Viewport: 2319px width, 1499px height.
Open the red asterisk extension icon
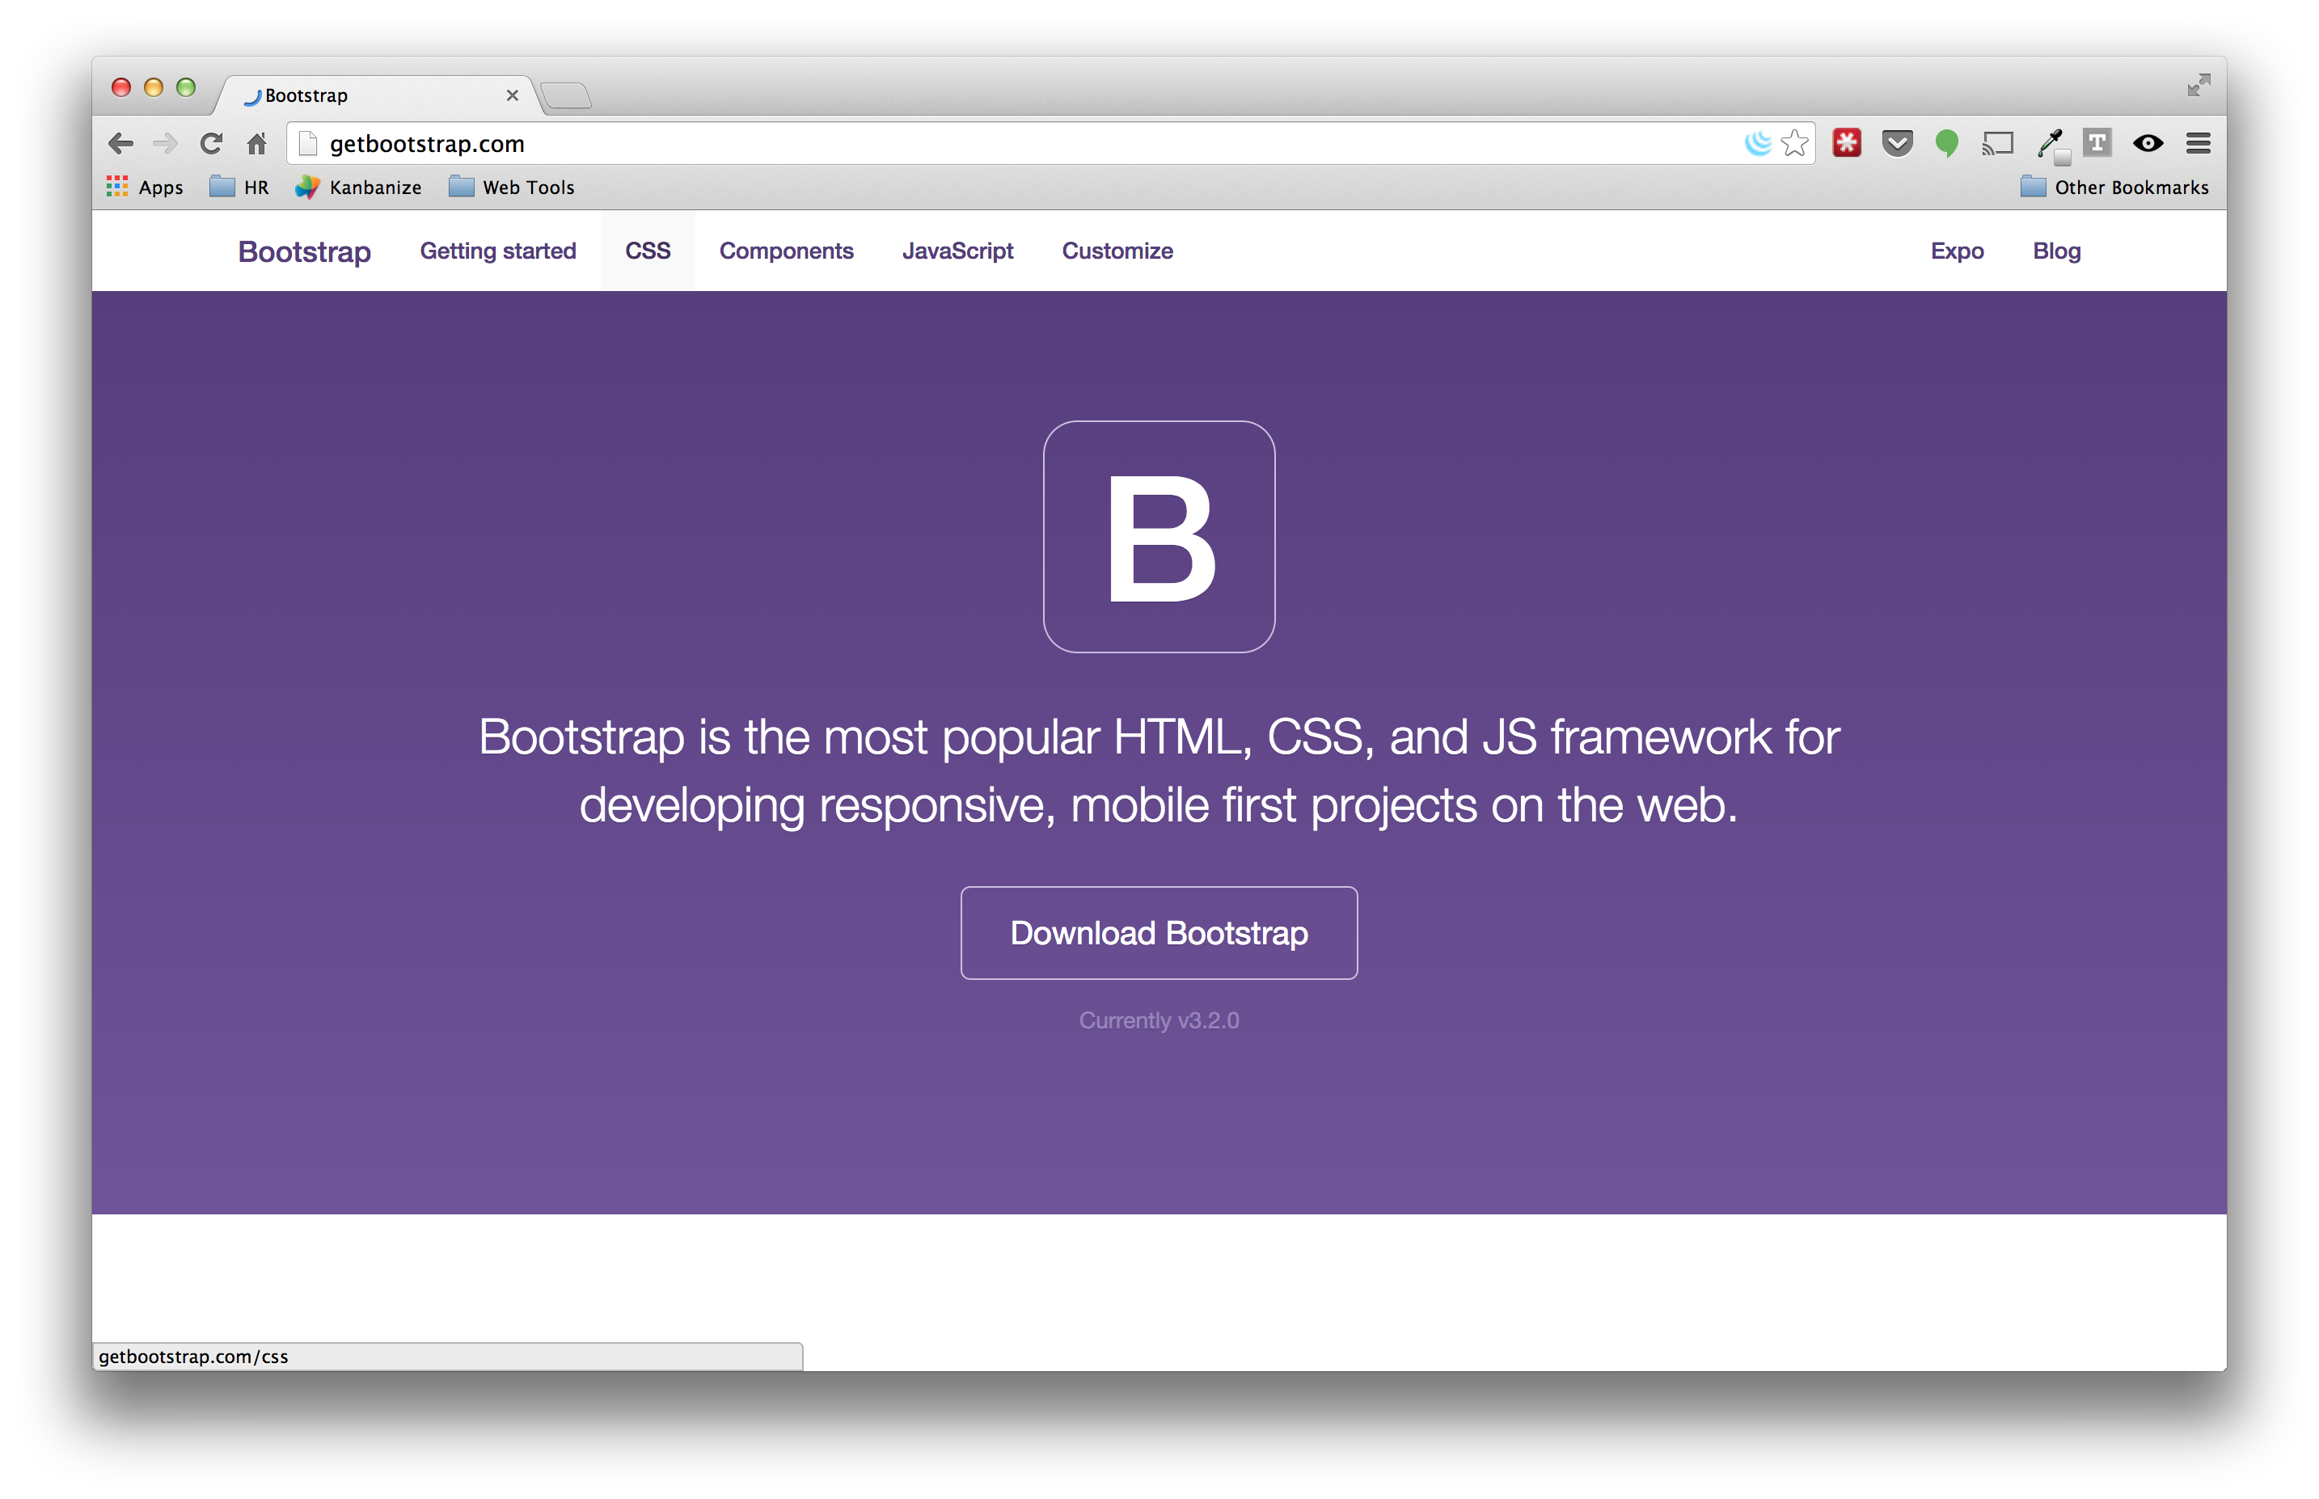(x=1846, y=143)
